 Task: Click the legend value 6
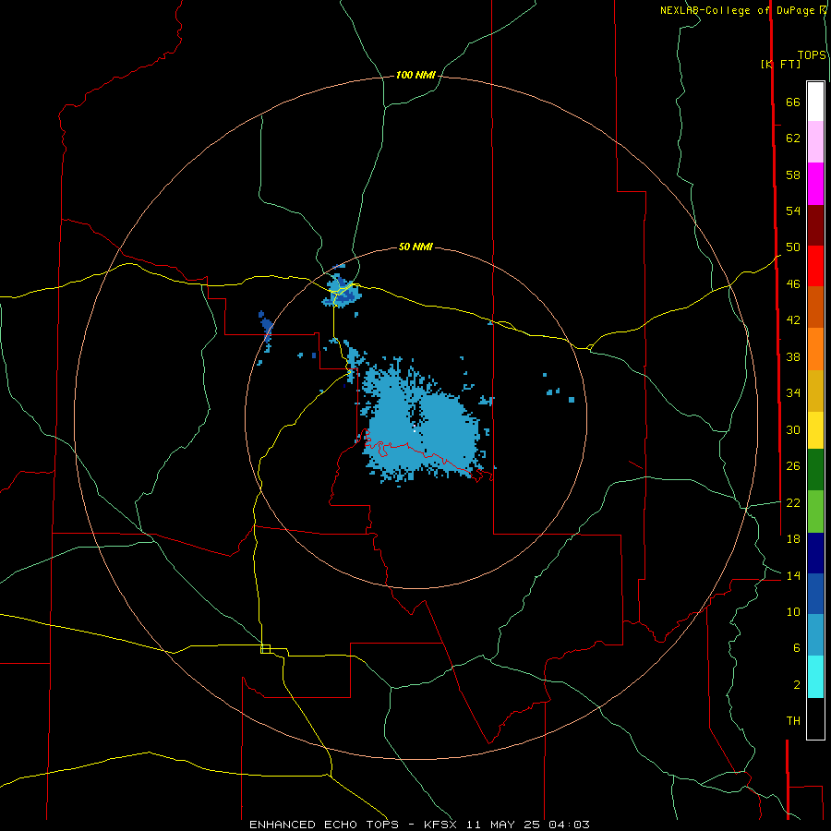tap(796, 648)
